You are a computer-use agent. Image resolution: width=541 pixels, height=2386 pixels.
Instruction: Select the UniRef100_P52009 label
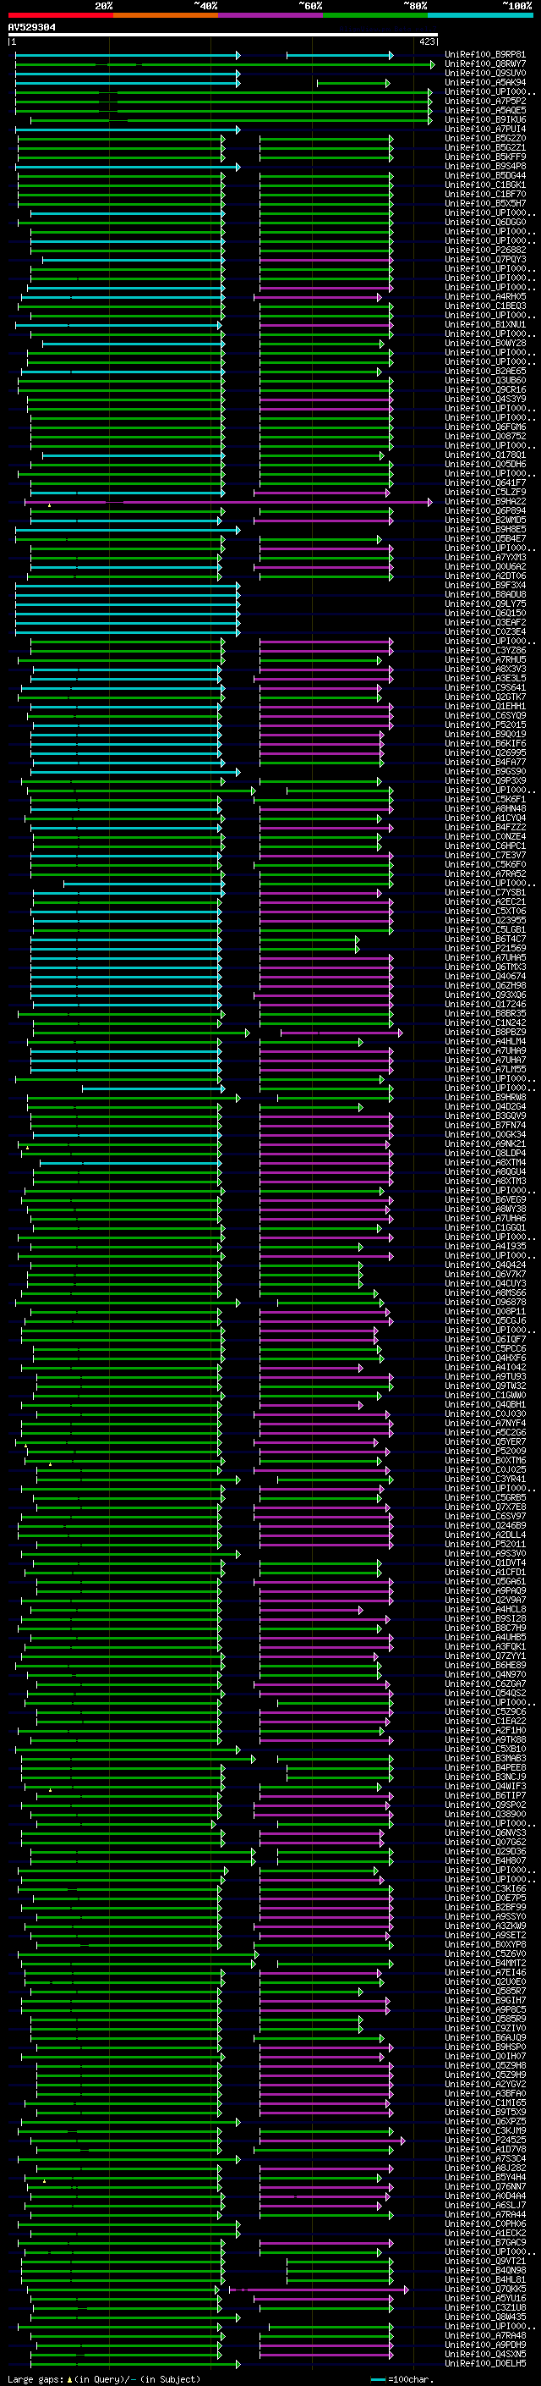[484, 1452]
